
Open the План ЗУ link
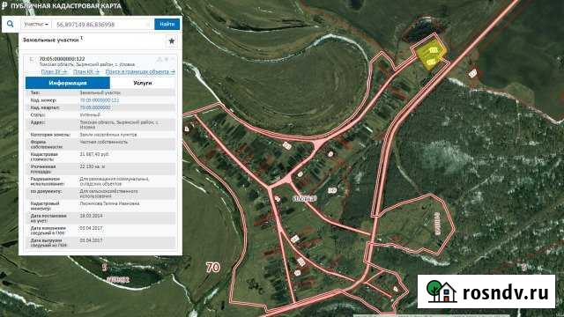[x=54, y=72]
